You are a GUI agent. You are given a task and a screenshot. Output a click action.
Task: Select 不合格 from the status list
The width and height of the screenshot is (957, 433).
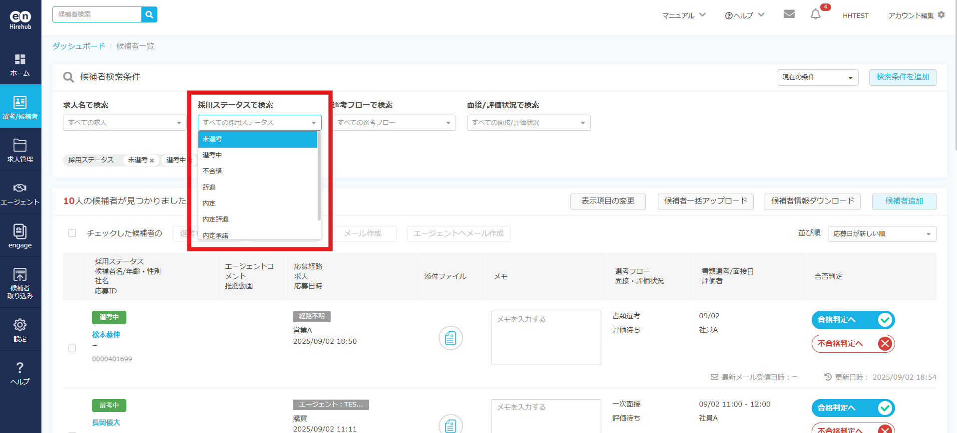point(212,171)
